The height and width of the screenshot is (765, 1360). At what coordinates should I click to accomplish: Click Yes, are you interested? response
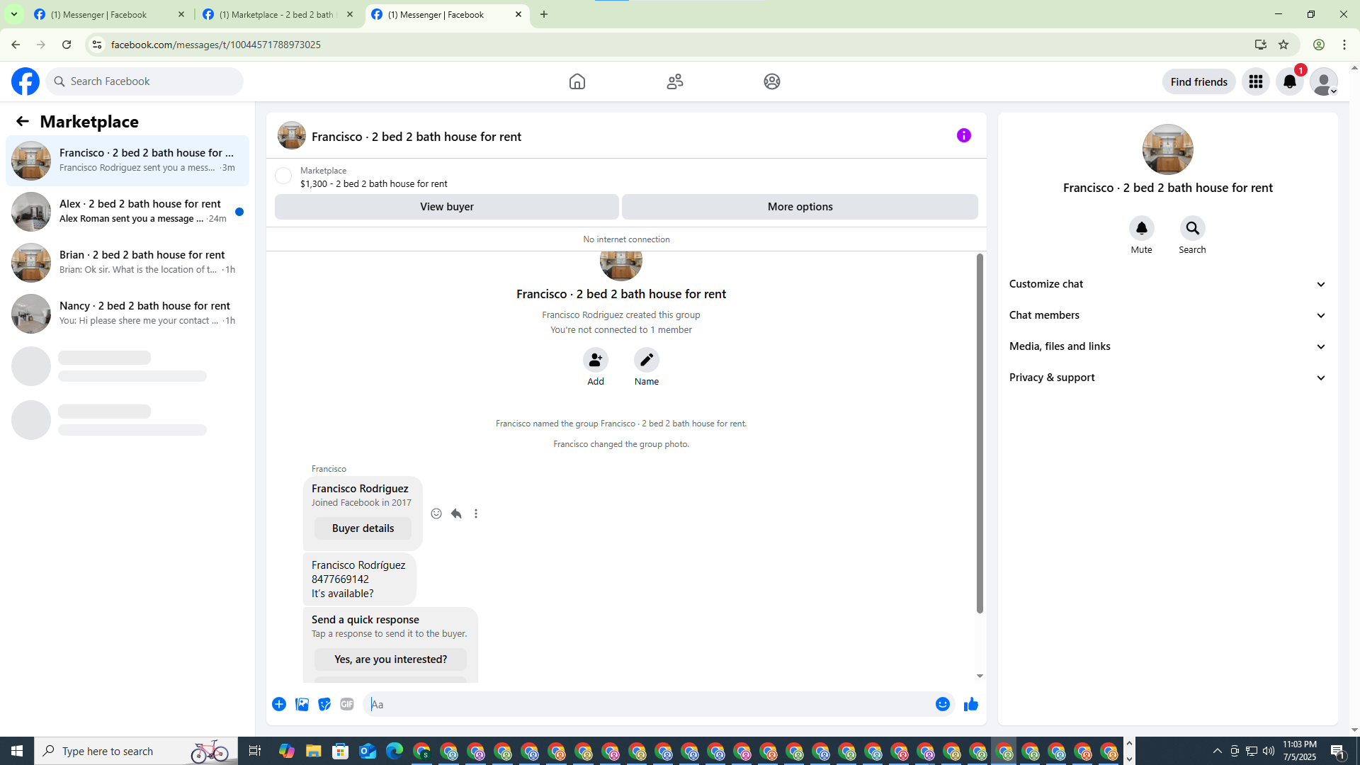point(390,659)
